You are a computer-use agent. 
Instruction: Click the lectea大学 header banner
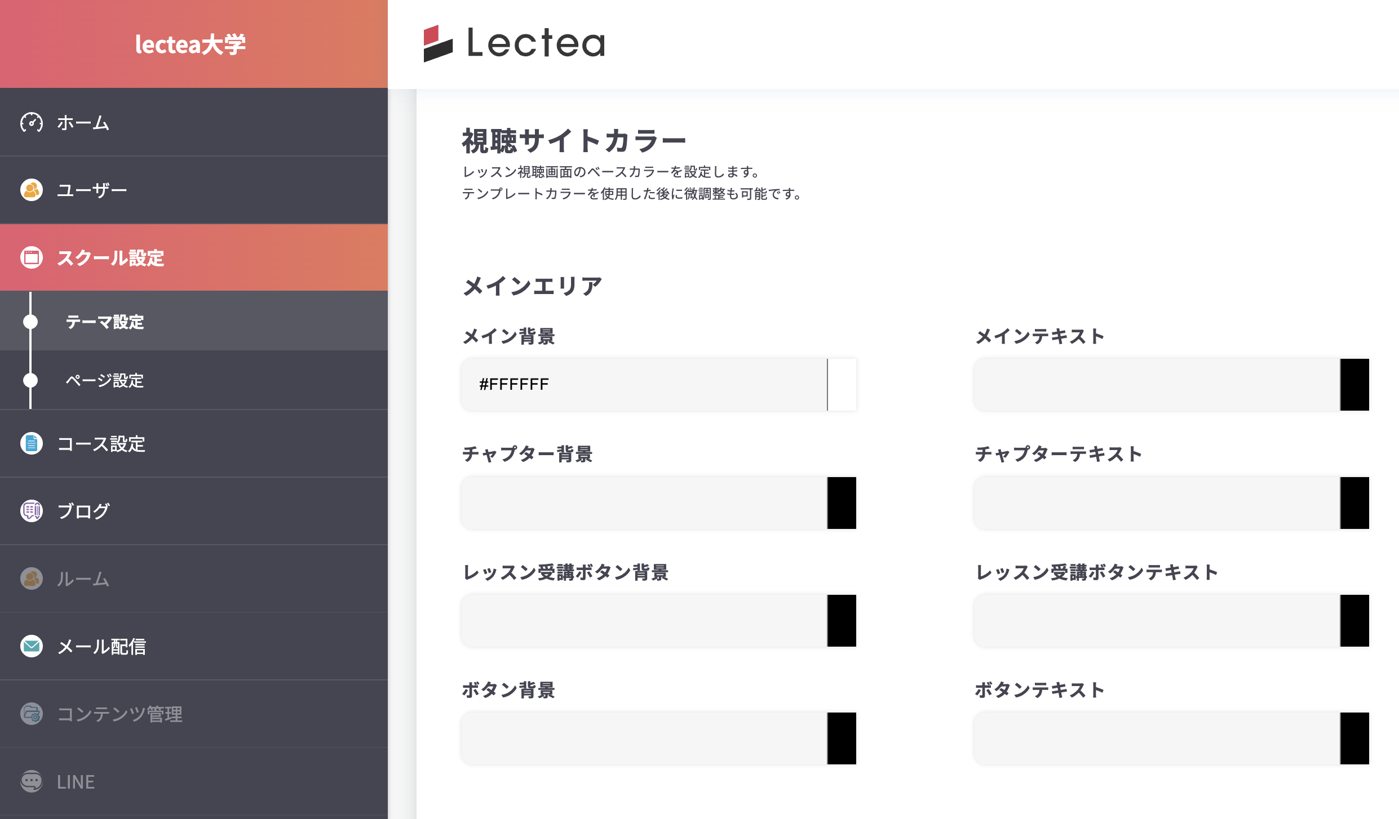click(192, 43)
